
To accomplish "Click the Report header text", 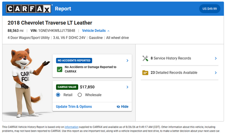I will (63, 9).
